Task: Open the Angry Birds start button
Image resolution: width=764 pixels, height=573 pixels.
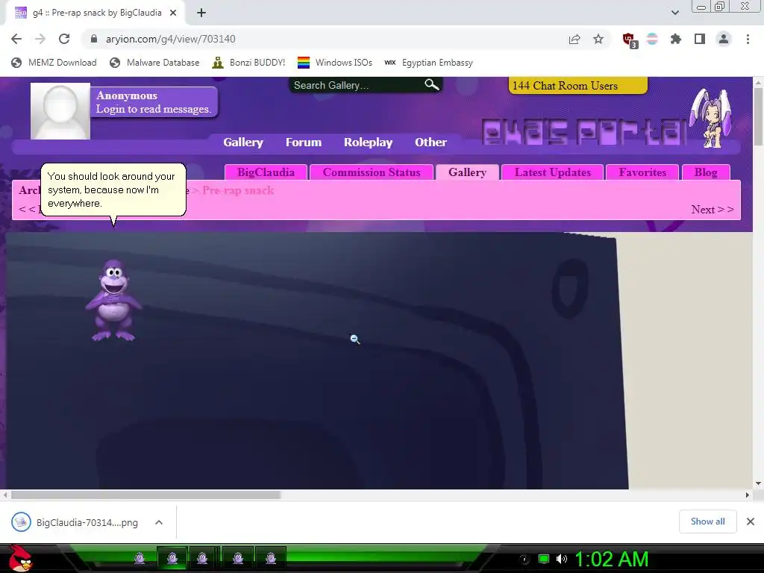Action: point(21,558)
